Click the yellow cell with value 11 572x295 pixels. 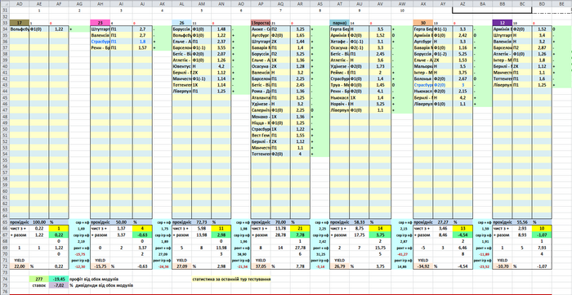tap(221, 228)
